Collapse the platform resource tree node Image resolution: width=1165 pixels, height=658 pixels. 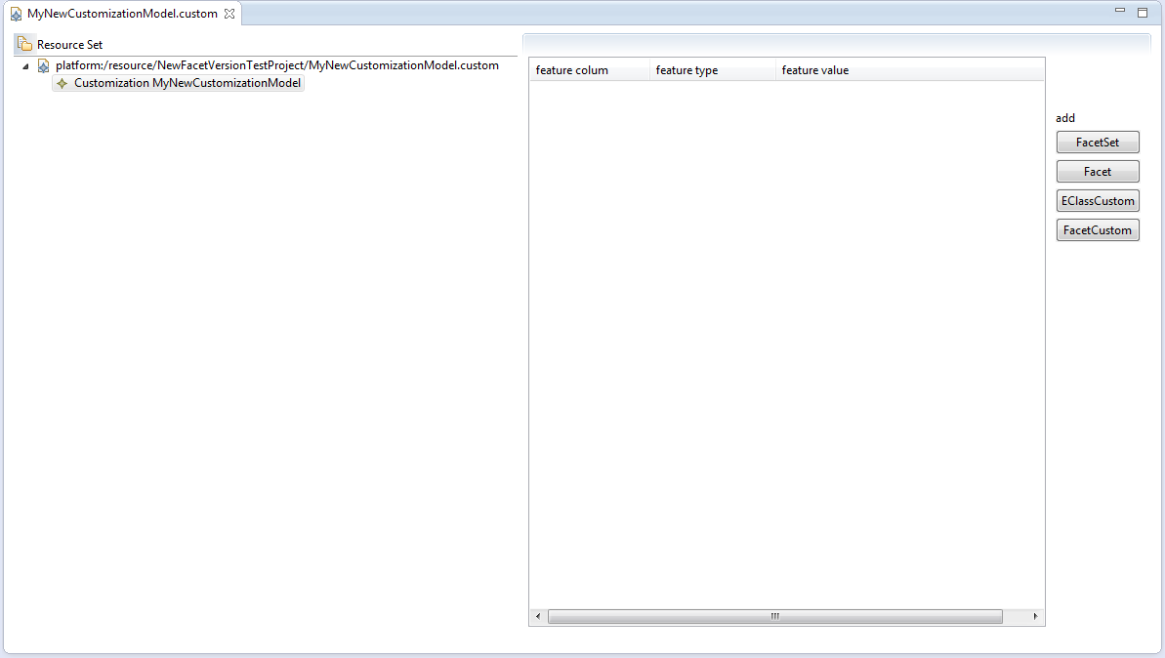point(26,66)
